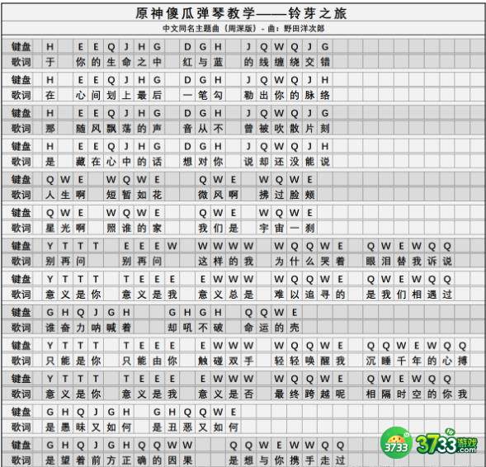The image size is (486, 467).
Task: Select the H key above lyric 络
Action: [325, 80]
